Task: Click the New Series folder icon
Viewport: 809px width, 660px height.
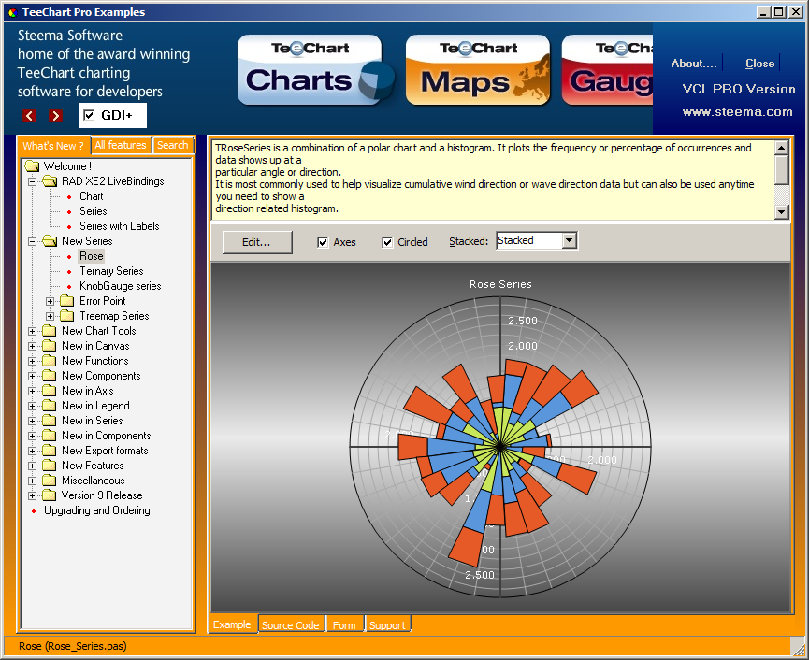Action: (50, 241)
